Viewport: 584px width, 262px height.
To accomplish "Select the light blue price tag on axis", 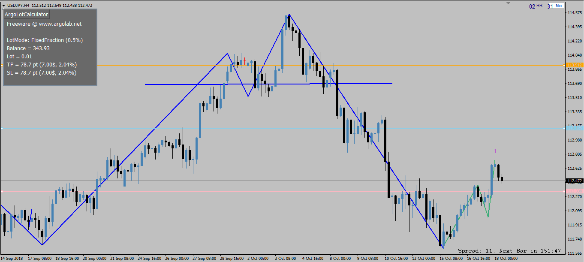I will (x=575, y=128).
